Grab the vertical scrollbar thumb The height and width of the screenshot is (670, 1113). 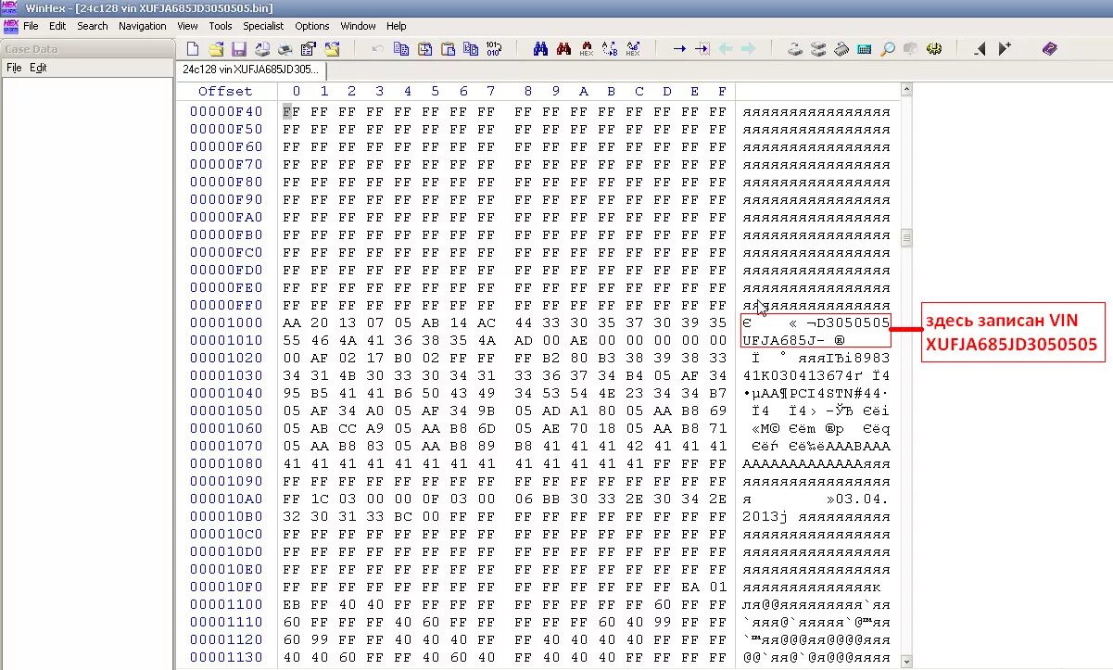point(906,238)
